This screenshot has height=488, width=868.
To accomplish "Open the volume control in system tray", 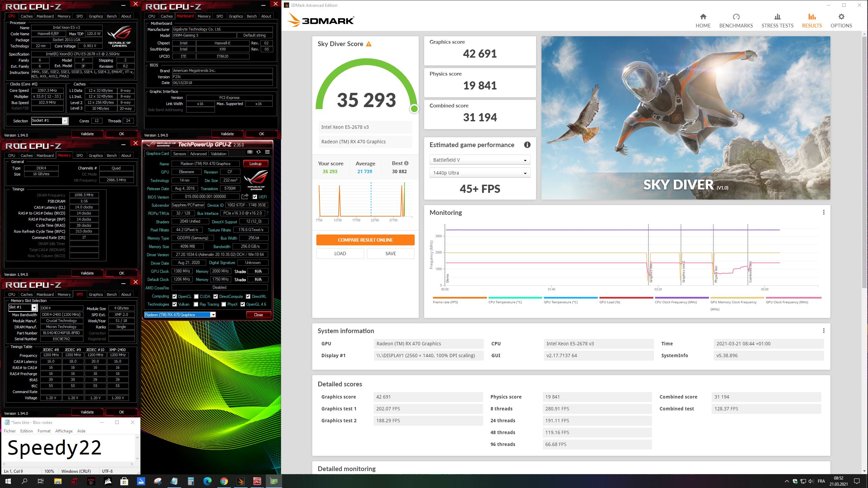I will pyautogui.click(x=811, y=481).
